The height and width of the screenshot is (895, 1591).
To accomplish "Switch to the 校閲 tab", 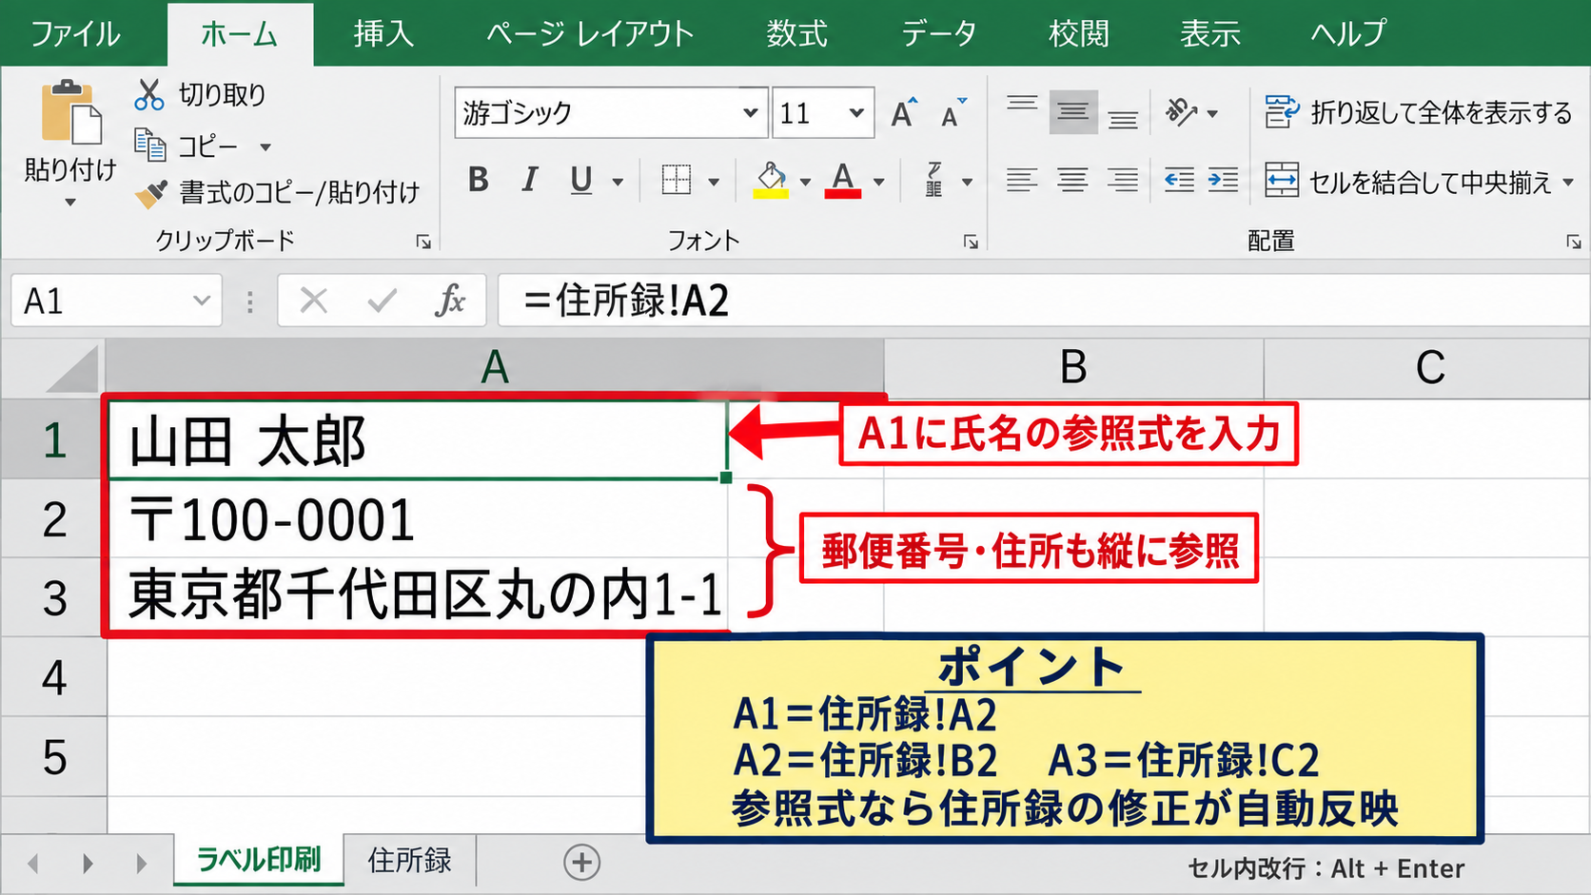I will (x=1078, y=34).
